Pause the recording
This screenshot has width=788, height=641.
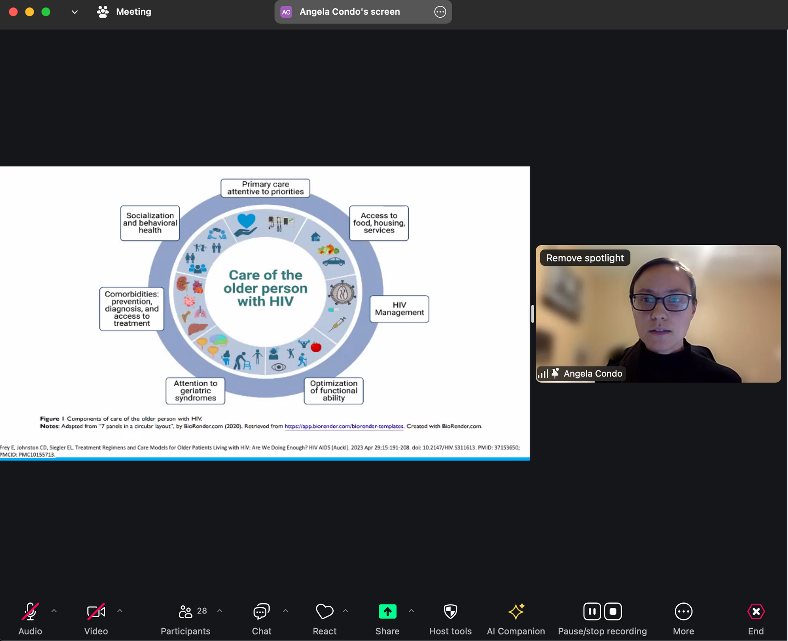(592, 611)
